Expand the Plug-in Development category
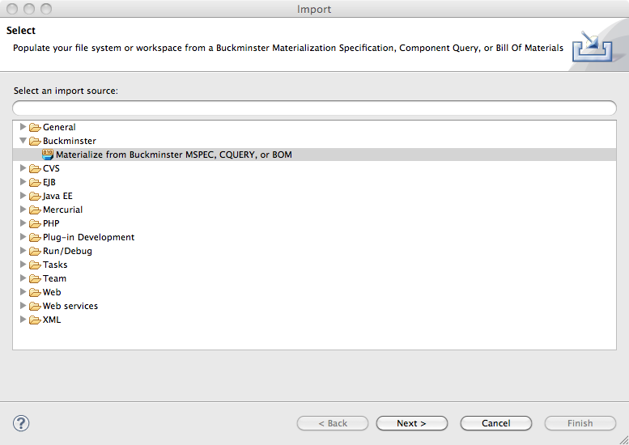Image resolution: width=629 pixels, height=445 pixels. (x=23, y=236)
